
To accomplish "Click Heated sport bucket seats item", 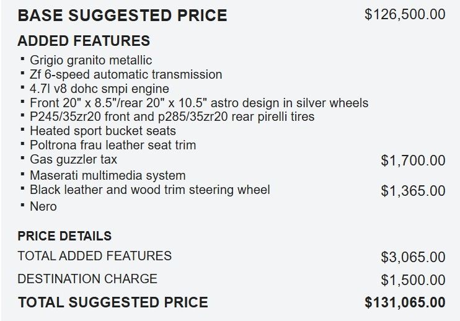I will pos(103,131).
